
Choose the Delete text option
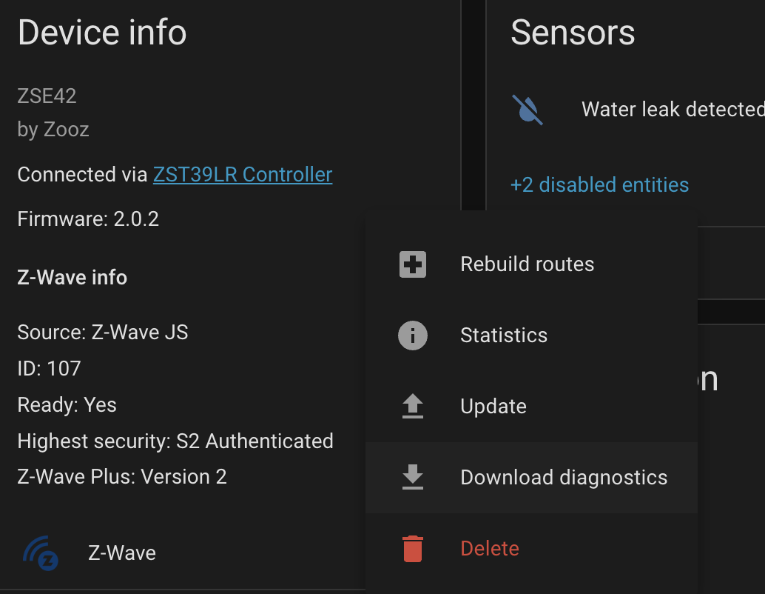pyautogui.click(x=490, y=549)
